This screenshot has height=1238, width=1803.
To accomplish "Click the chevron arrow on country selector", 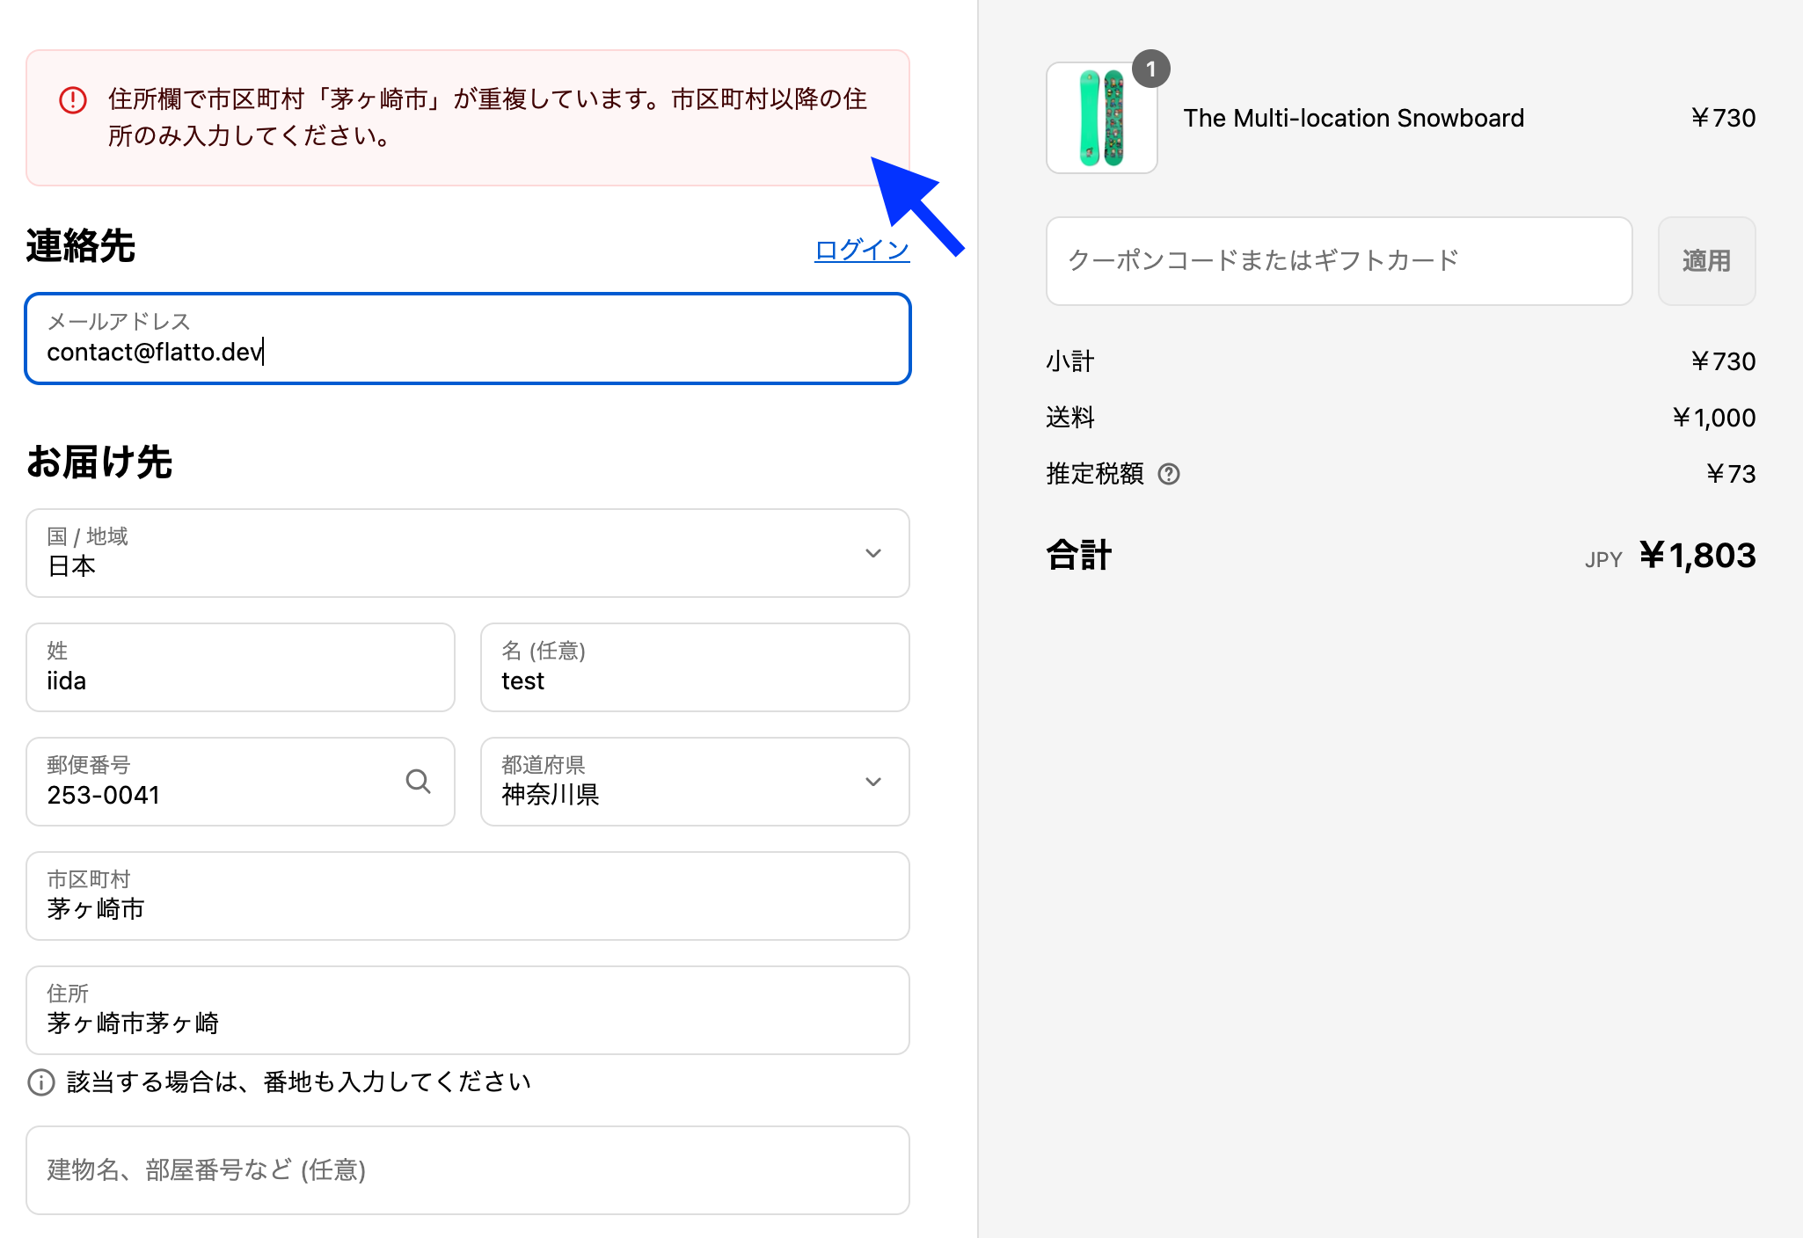I will click(872, 553).
